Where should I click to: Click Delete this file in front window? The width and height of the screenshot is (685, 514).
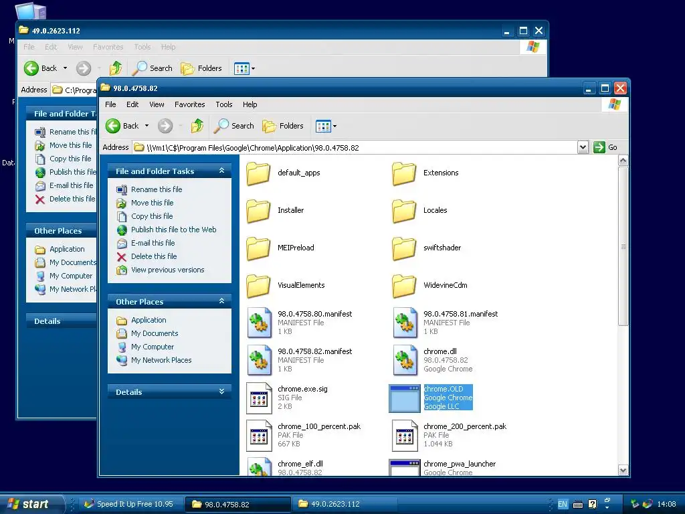pos(154,256)
